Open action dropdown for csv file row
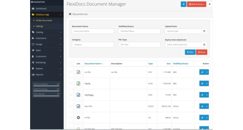 pyautogui.click(x=207, y=72)
